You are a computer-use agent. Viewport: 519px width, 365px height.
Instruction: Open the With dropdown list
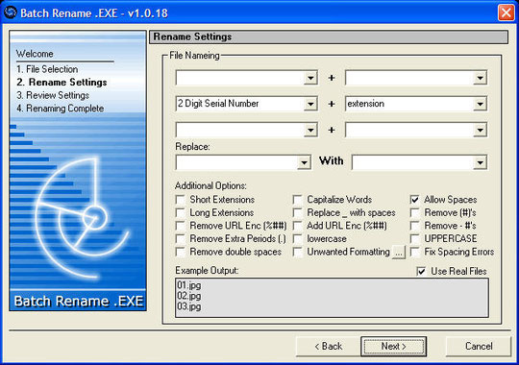[x=480, y=162]
